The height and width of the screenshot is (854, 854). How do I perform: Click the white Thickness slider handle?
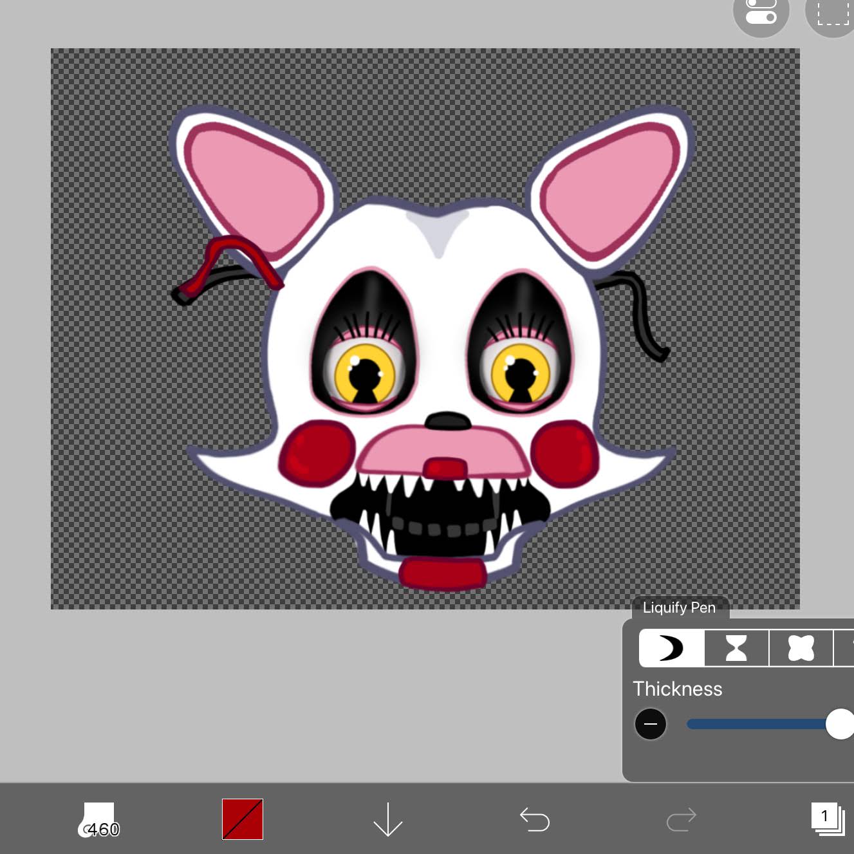point(840,724)
